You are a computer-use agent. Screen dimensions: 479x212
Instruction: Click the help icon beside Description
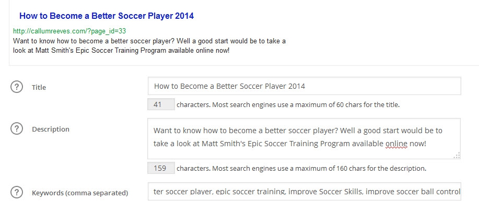(17, 129)
